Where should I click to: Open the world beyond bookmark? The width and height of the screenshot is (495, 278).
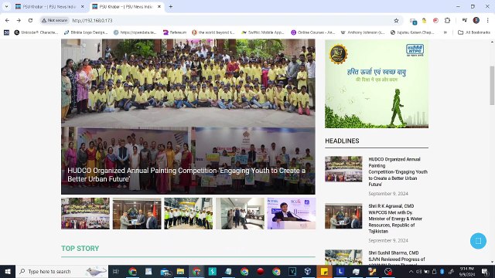[213, 32]
